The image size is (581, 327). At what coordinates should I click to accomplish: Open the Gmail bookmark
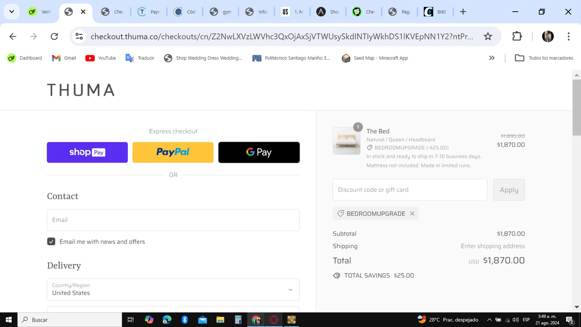click(x=64, y=58)
